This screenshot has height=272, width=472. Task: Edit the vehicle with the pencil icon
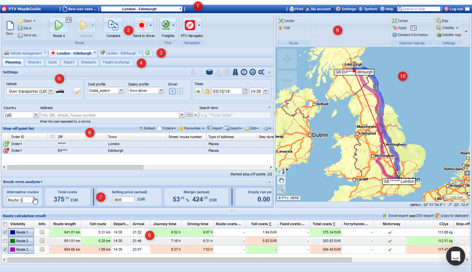coord(77,91)
